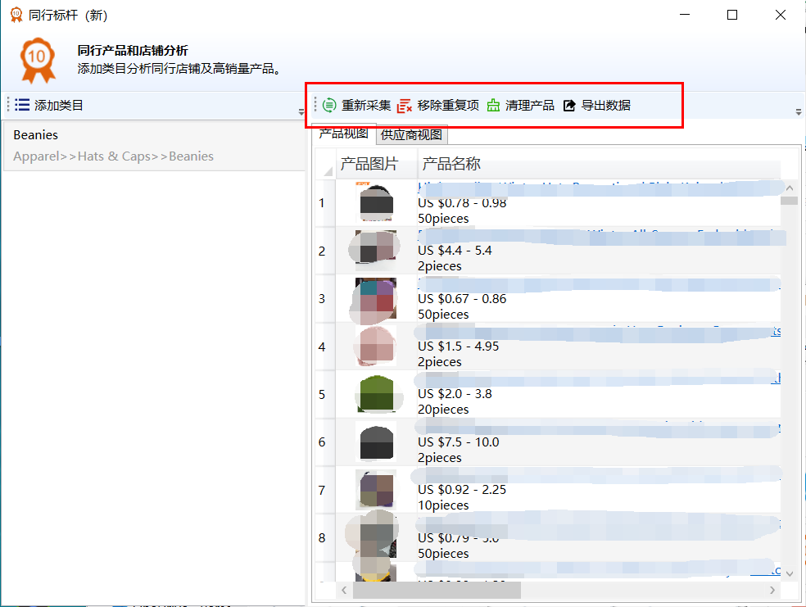Click the 移除重复项 remove duplicates icon
806x607 pixels.
tap(405, 106)
